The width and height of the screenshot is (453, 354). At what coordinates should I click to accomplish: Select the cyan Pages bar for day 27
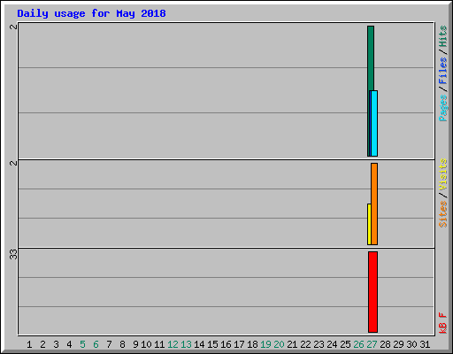374,123
